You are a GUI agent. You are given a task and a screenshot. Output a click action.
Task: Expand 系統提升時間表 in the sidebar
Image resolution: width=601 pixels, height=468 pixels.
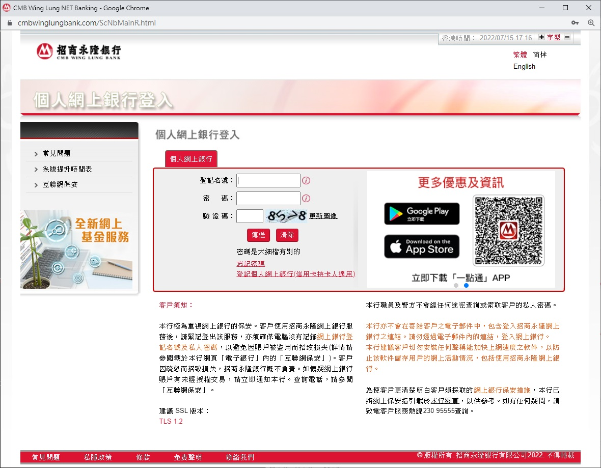point(67,169)
